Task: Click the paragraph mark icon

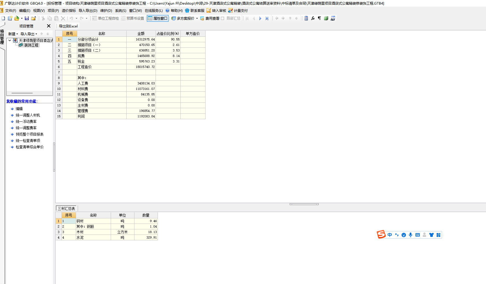Action: coord(319,18)
